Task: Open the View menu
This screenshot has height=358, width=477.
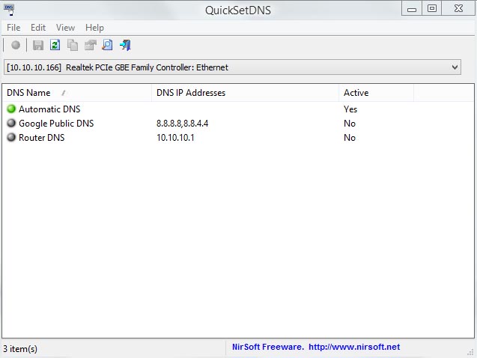Action: [x=65, y=28]
